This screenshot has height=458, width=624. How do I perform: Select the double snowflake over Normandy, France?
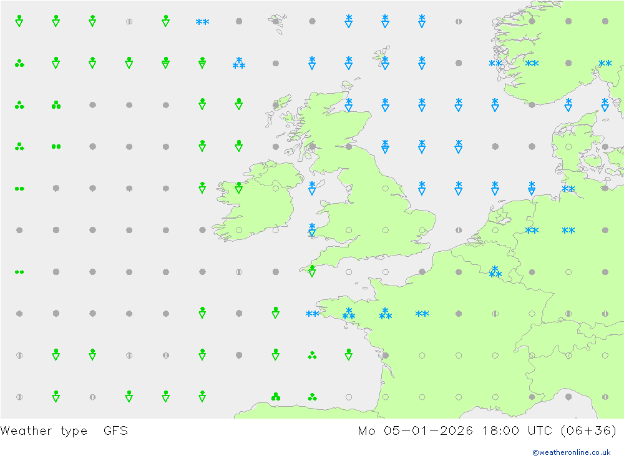point(422,314)
